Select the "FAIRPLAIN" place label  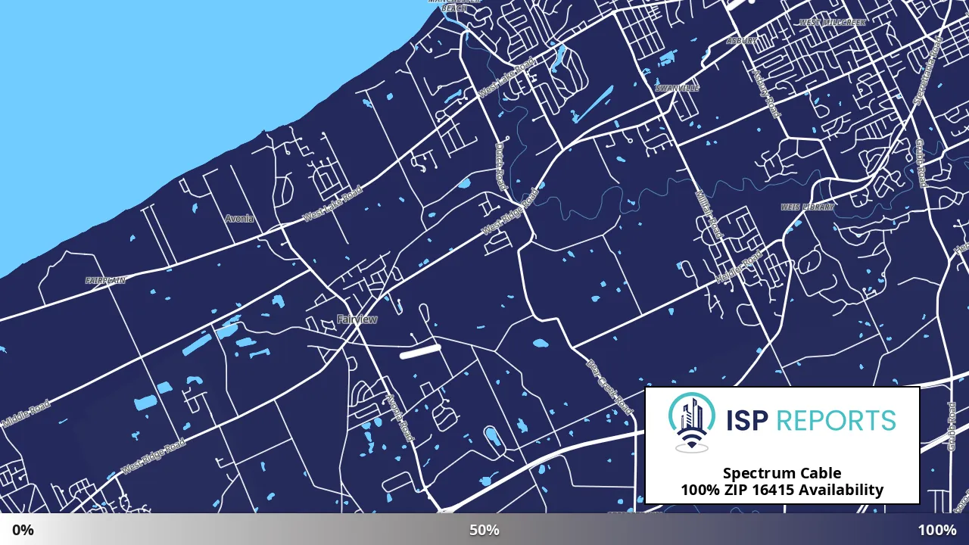(x=106, y=281)
